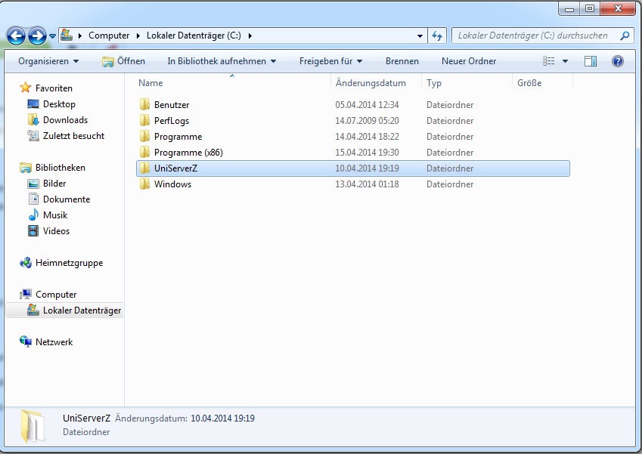Click the search magnifier icon
Screen dimensions: 642x454
click(x=625, y=36)
